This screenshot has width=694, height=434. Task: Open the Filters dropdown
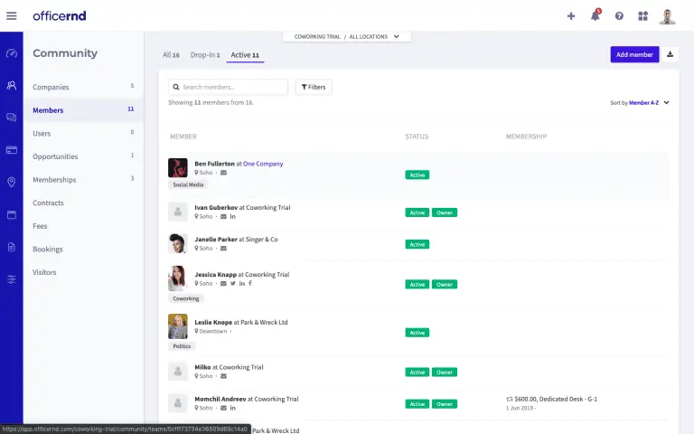314,87
